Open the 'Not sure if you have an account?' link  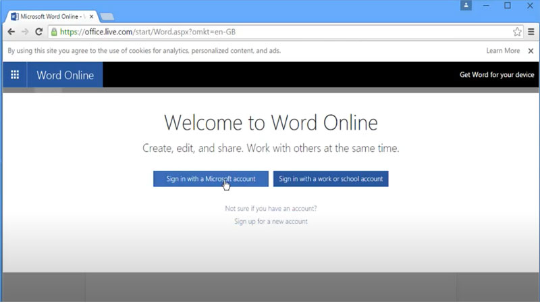271,209
